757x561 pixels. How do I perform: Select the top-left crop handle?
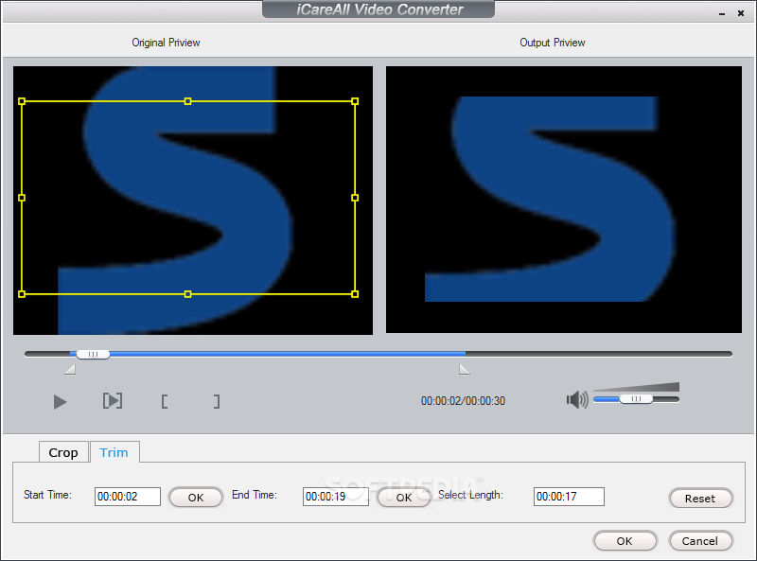[22, 101]
